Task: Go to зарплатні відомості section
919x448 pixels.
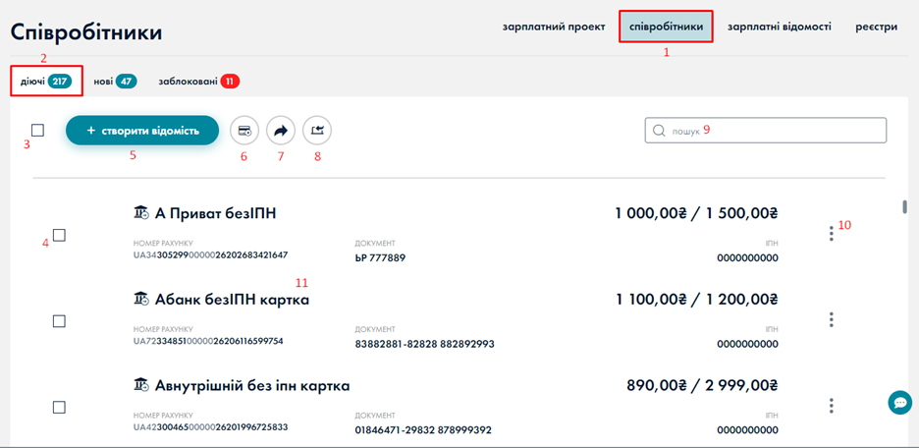Action: point(779,27)
